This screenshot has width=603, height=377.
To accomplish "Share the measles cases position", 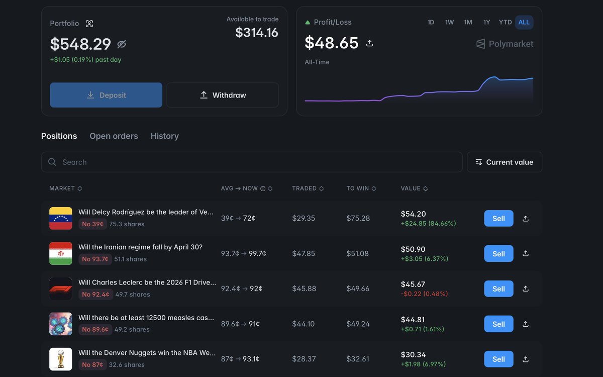I will [x=526, y=324].
